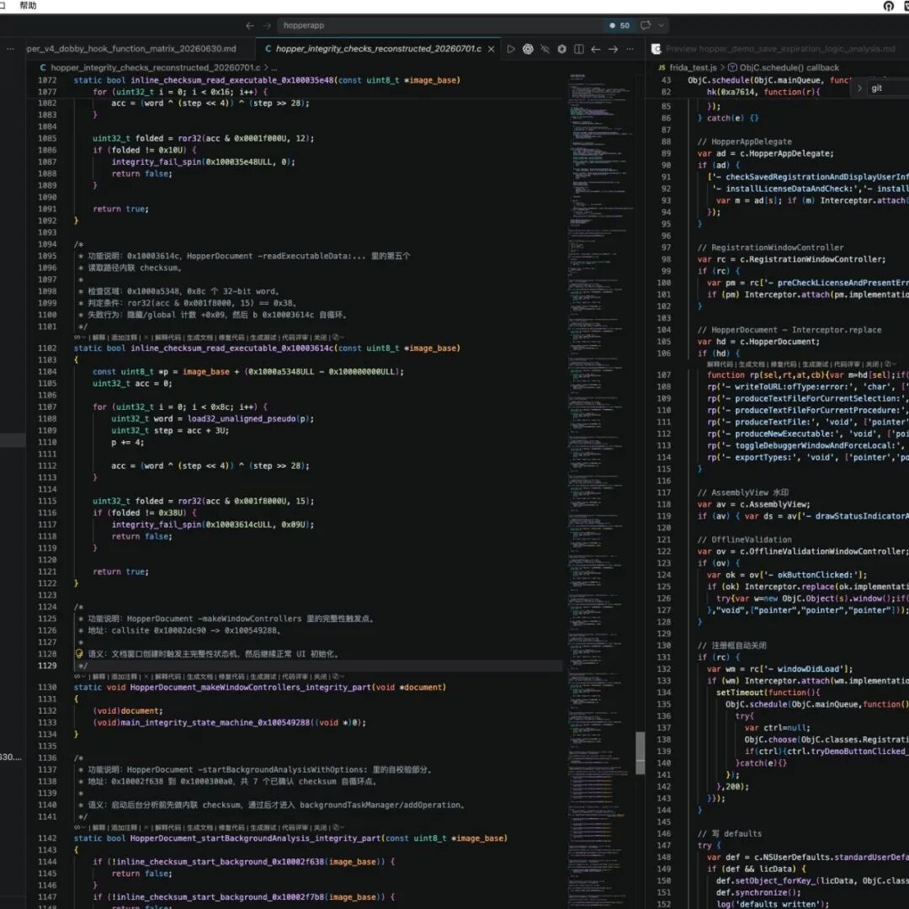Viewport: 909px width, 909px height.
Task: Expand the leading dropdown of code lens above line 1102
Action: (80, 337)
